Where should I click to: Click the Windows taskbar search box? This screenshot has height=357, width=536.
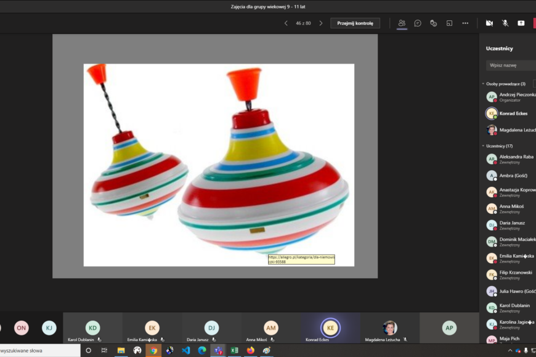pyautogui.click(x=40, y=350)
